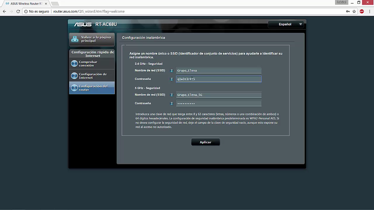Click the help icon for 5 GHz Contraseña
The width and height of the screenshot is (374, 210).
click(172, 103)
